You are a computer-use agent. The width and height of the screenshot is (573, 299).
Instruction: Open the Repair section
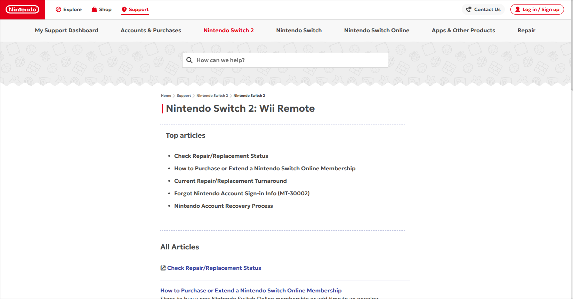coord(526,31)
